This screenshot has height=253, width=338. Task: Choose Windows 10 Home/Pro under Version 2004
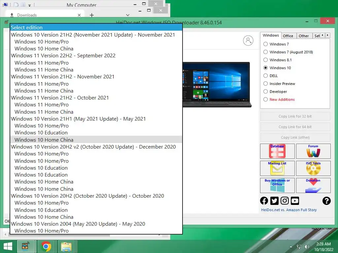click(96, 231)
